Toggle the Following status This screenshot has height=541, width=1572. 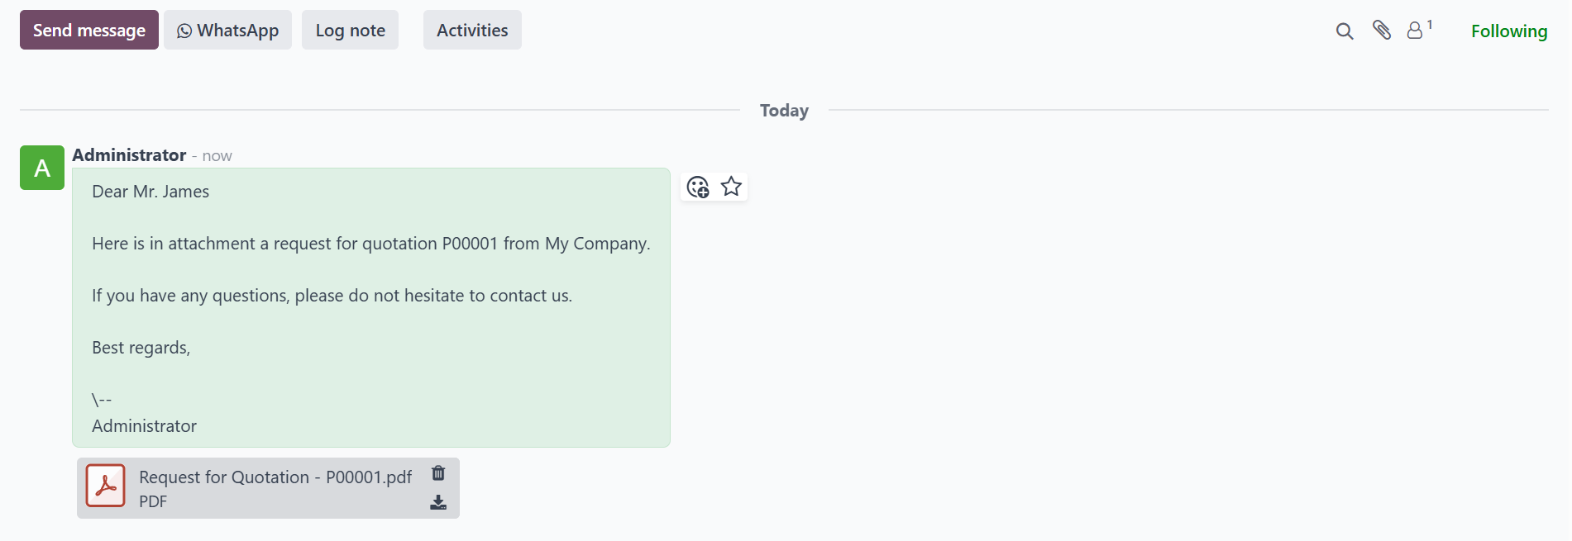click(1509, 31)
